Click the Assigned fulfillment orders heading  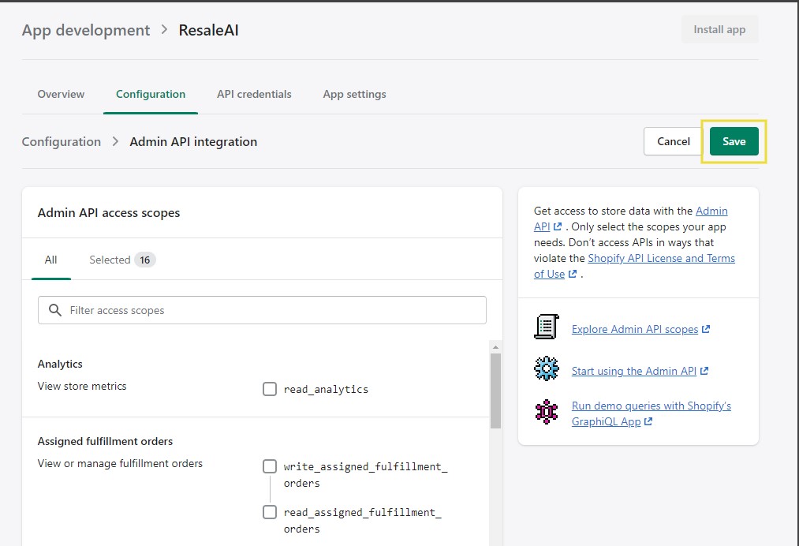(x=105, y=441)
